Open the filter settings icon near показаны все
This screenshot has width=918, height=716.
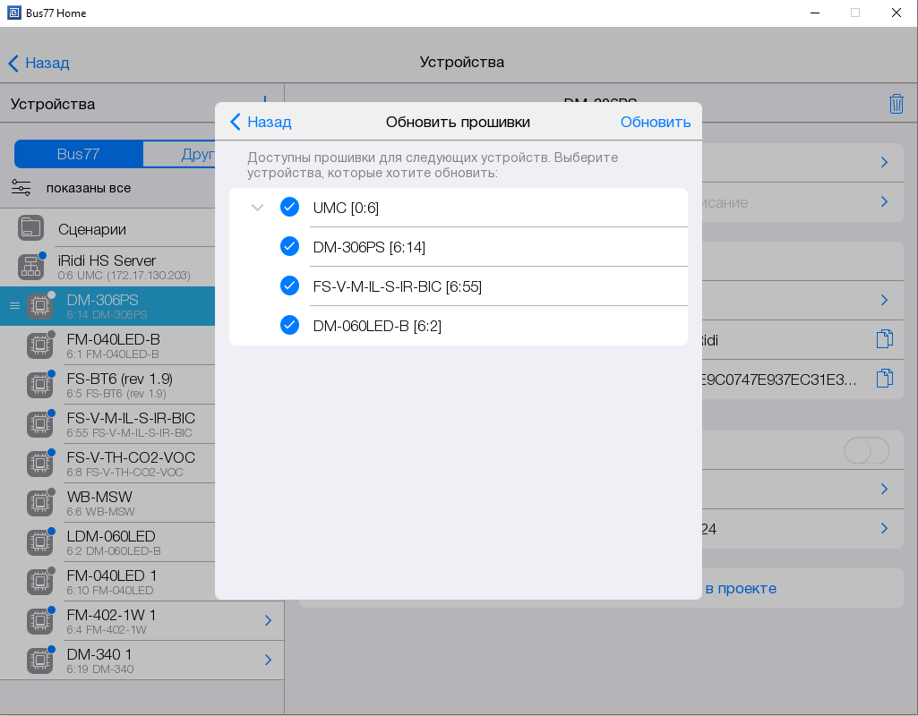(x=21, y=188)
